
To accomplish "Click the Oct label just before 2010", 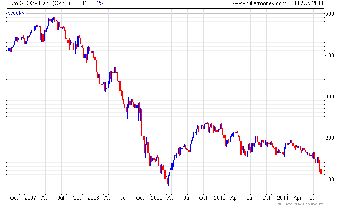I will 203,198.
